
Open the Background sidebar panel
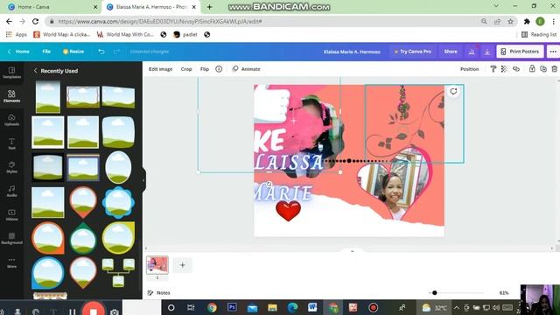pos(11,238)
